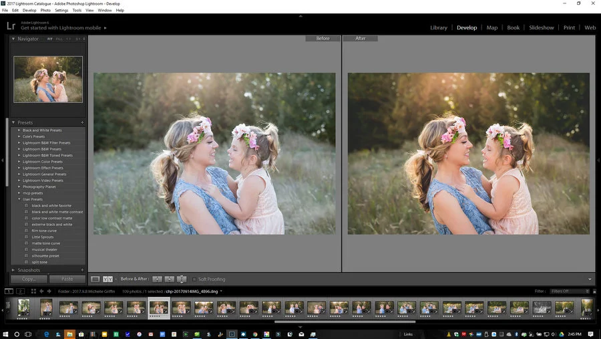Switch to Loupe view mode in toolbar

pos(95,279)
